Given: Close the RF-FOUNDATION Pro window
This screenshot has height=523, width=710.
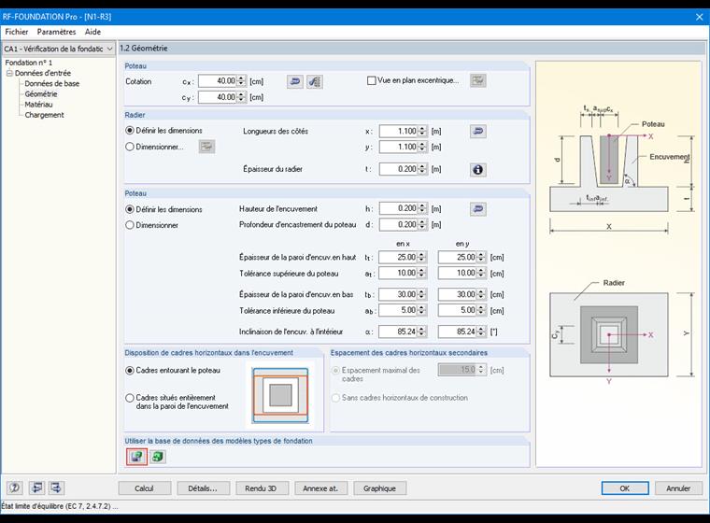Looking at the screenshot, I should [x=699, y=17].
